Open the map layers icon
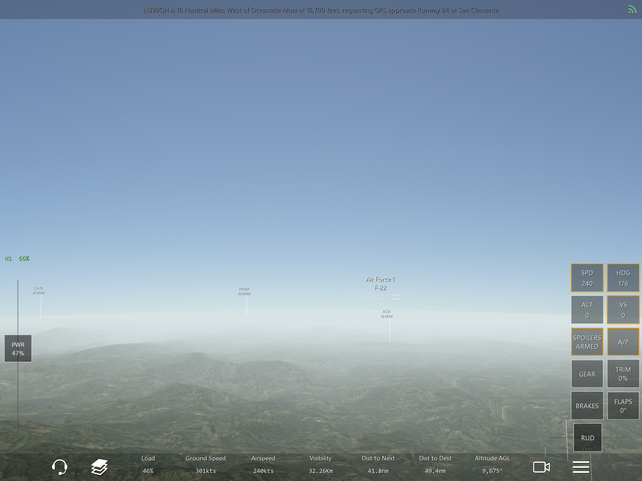 [x=99, y=467]
